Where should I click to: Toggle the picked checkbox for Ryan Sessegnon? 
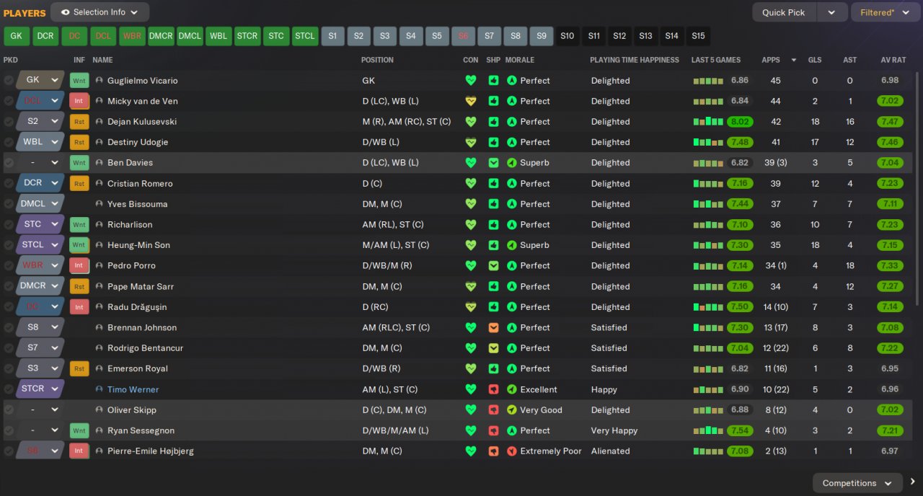(9, 430)
